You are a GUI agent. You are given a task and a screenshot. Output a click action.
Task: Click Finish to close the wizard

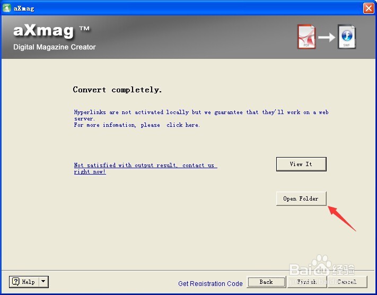tap(307, 282)
